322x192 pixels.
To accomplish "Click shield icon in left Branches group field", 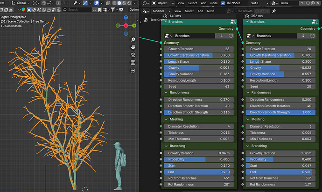I will 231,36.
